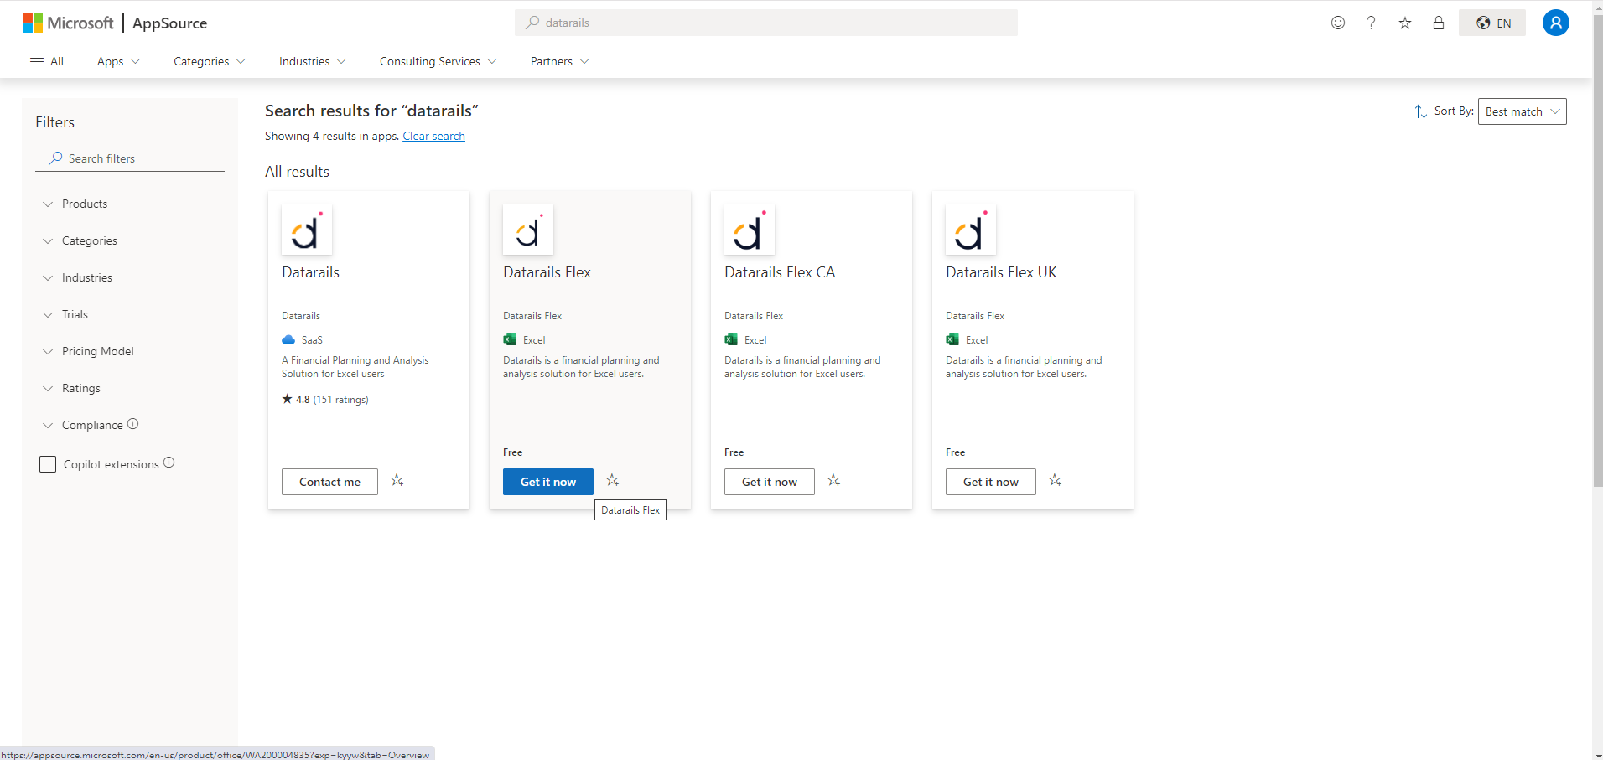
Task: Open the Consulting Services menu
Action: coord(438,61)
